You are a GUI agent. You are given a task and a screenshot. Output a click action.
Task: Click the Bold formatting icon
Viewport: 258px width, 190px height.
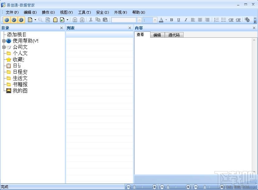point(171,20)
